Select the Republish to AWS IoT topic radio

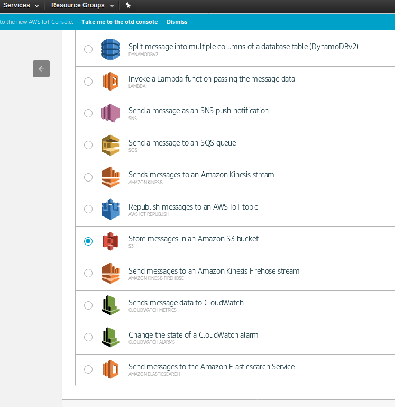(x=88, y=209)
